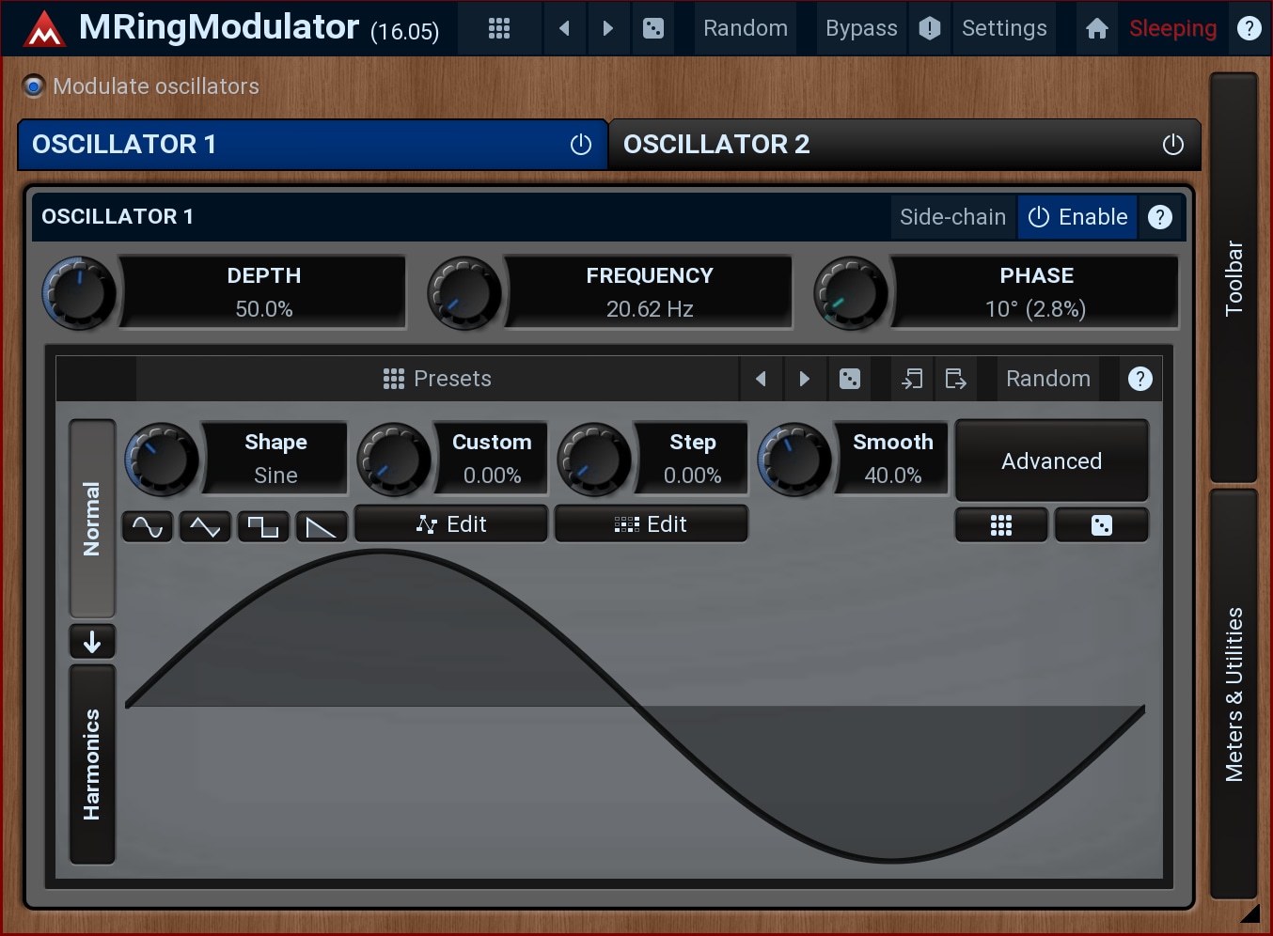
Task: Click the Step 0.00% value field
Action: tap(692, 459)
